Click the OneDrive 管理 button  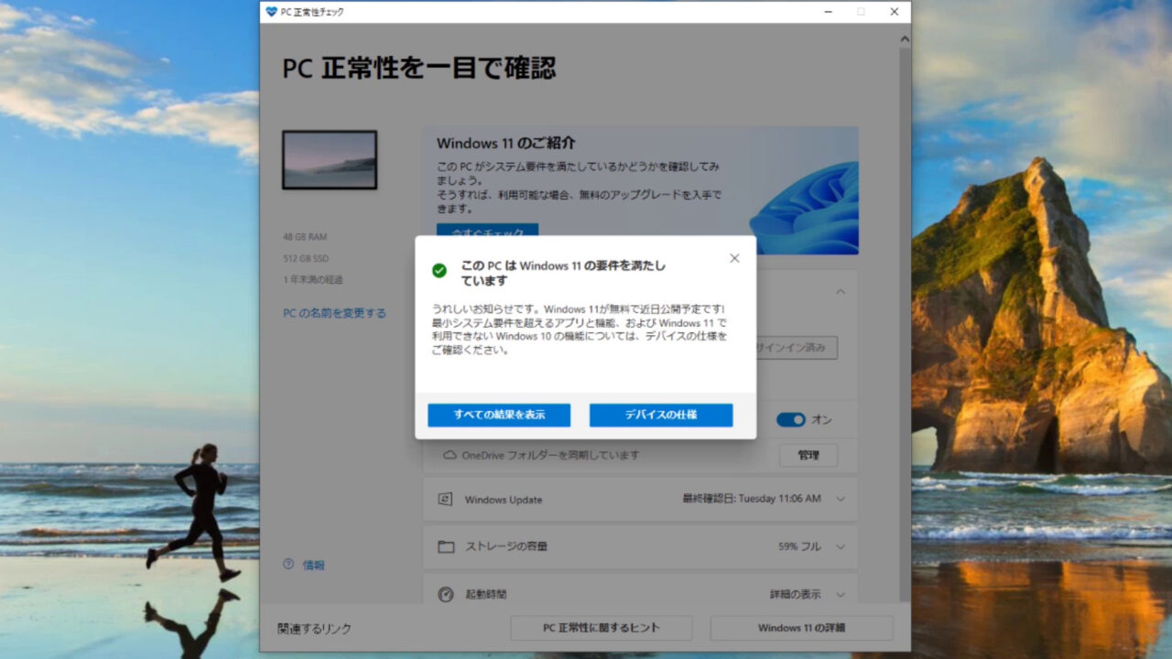(808, 455)
